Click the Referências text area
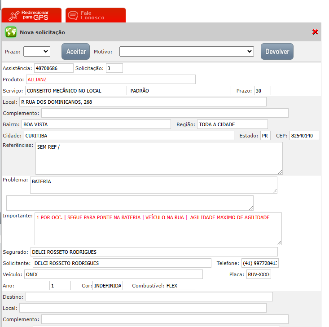329x327 pixels. pos(159,158)
